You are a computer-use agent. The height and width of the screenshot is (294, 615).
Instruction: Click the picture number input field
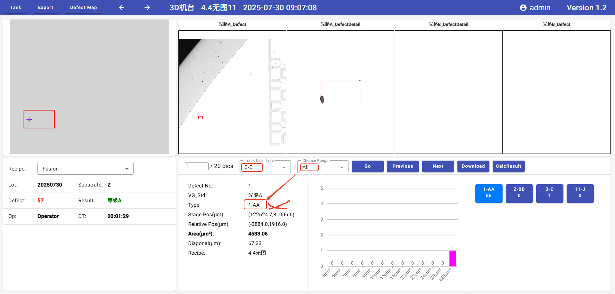coord(196,166)
